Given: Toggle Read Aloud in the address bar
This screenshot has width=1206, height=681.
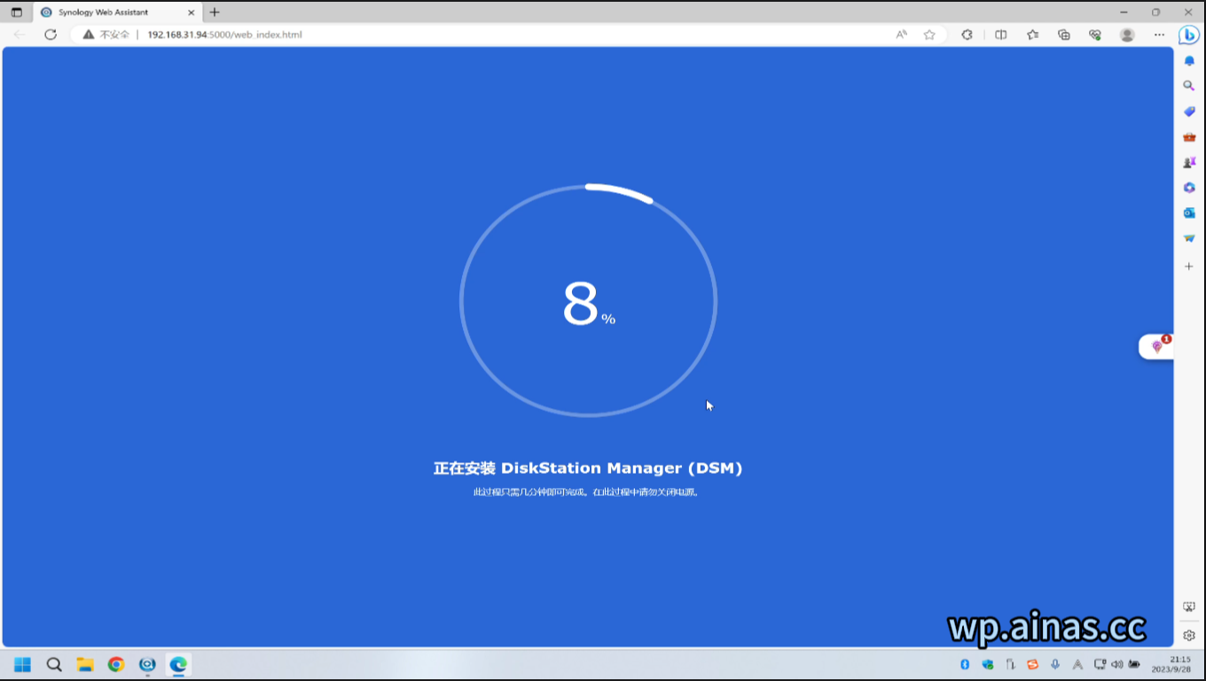Looking at the screenshot, I should tap(901, 35).
